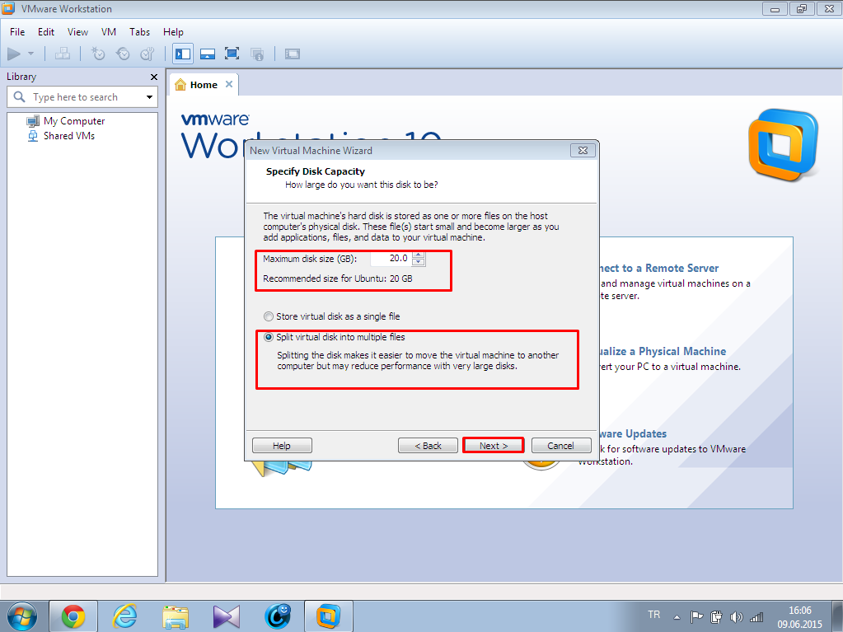Toggle the thumbnail bar toolbar icon
843x632 pixels.
(x=208, y=54)
